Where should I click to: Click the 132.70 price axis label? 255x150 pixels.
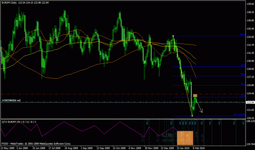pos(250,45)
